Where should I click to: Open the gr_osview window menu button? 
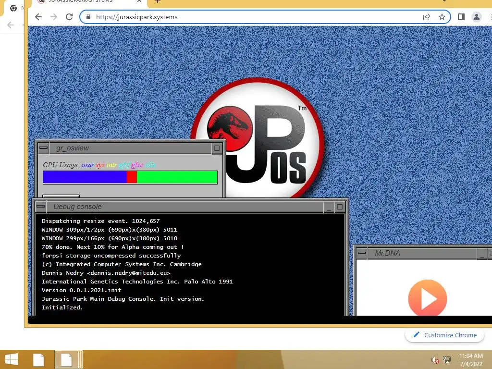[43, 148]
